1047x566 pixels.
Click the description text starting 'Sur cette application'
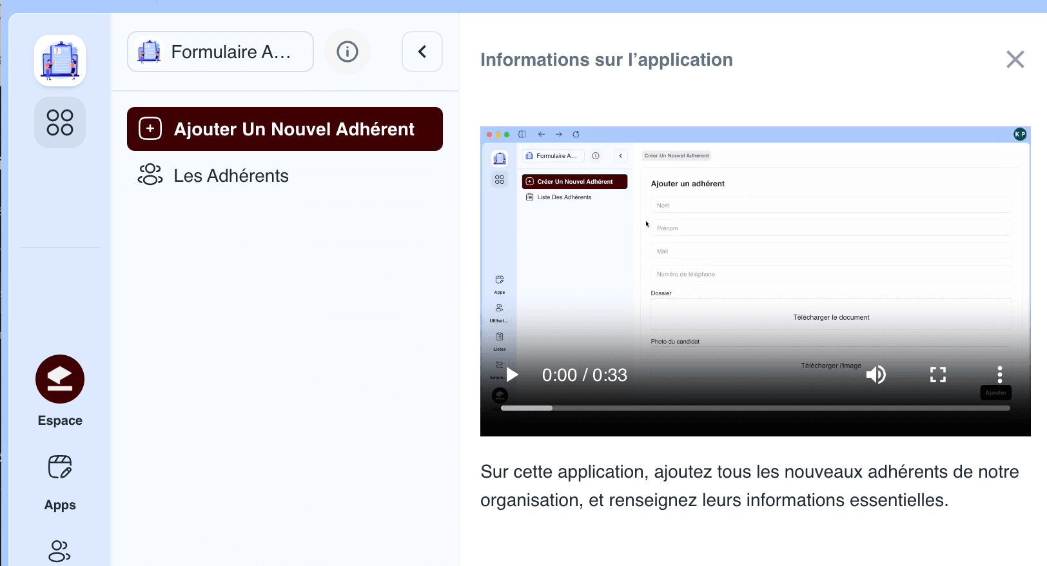(750, 486)
